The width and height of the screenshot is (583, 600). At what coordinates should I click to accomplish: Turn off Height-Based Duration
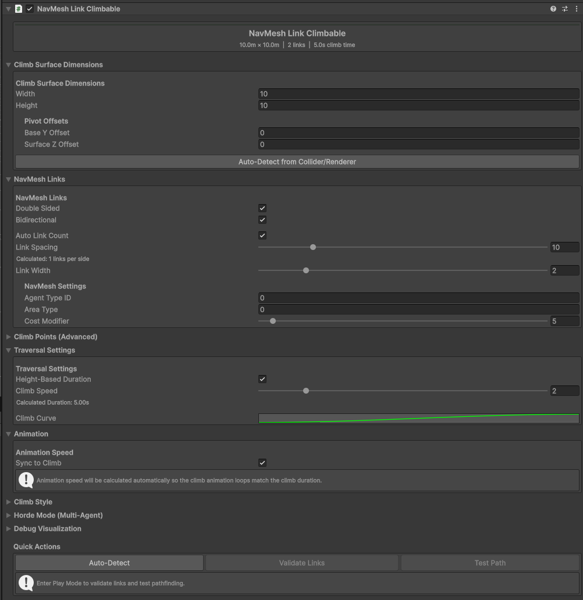coord(262,379)
